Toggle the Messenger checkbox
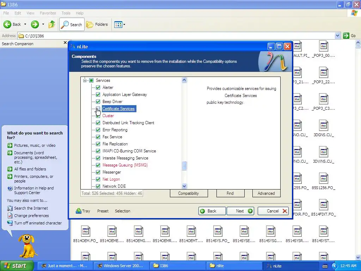Screen dimensions: 361x271 [x=98, y=172]
